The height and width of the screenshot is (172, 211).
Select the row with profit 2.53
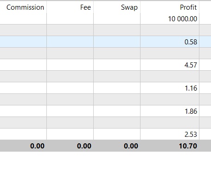click(105, 134)
